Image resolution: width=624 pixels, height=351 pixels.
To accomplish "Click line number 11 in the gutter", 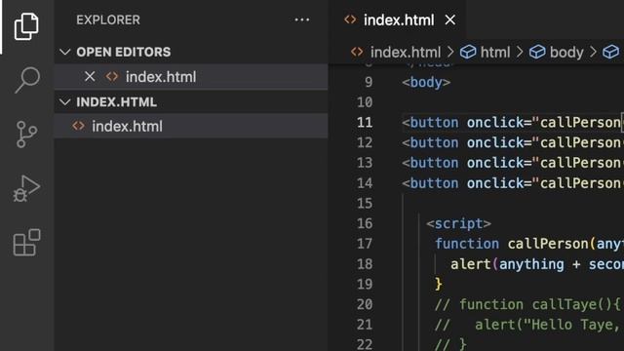I will (x=365, y=122).
